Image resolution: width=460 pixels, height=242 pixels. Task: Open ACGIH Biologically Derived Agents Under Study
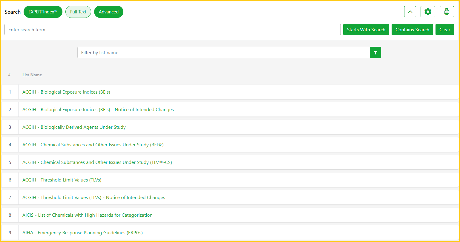74,127
